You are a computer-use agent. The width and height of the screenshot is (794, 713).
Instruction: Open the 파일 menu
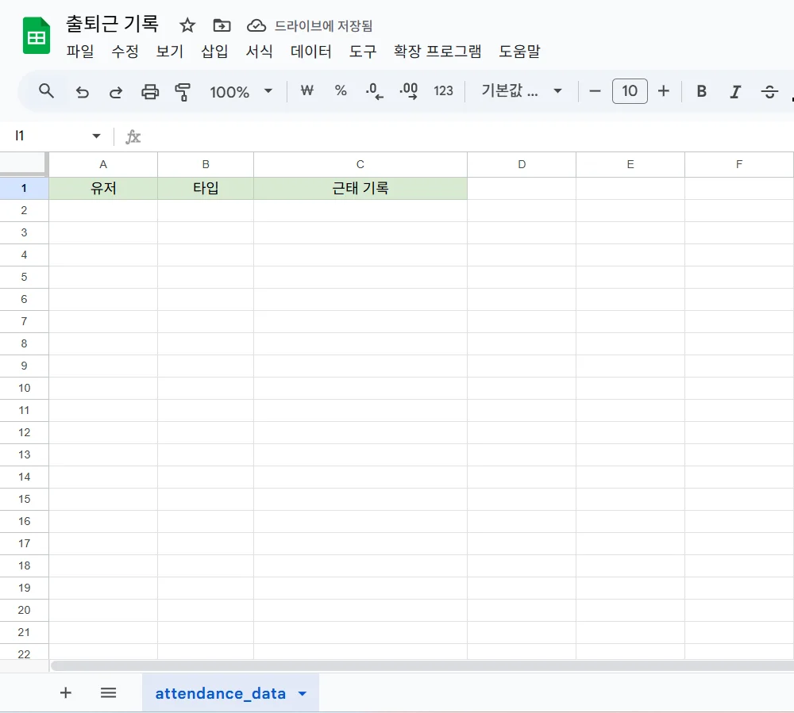click(x=79, y=52)
